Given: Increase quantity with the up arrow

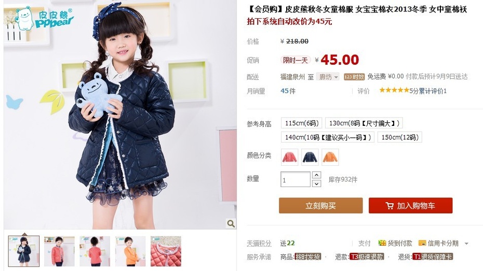Looking at the screenshot, I should 316,175.
